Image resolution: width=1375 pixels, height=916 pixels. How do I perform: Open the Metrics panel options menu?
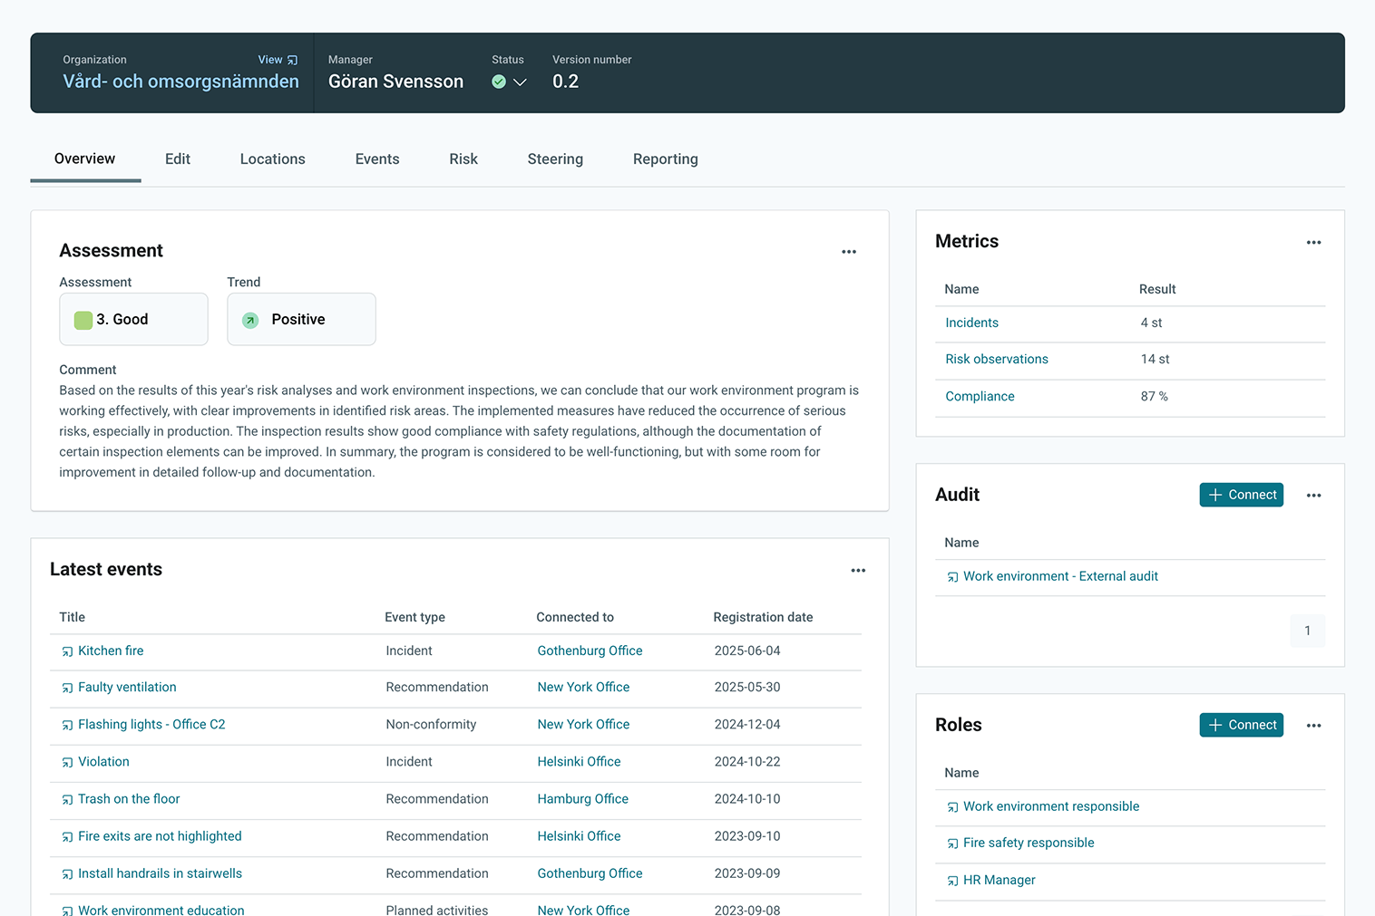(x=1312, y=243)
